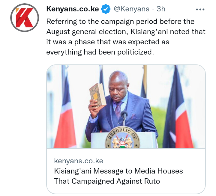Viewport: 216px width, 196px height.
Task: Open the Kenyans.co.ke red K profile avatar
Action: click(x=25, y=18)
